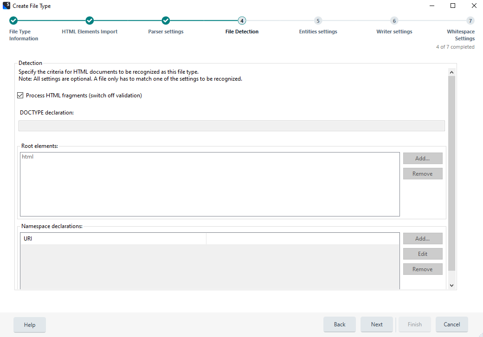This screenshot has height=337, width=483.
Task: Jump to step 7 Whitespace Settings circle
Action: tap(470, 20)
